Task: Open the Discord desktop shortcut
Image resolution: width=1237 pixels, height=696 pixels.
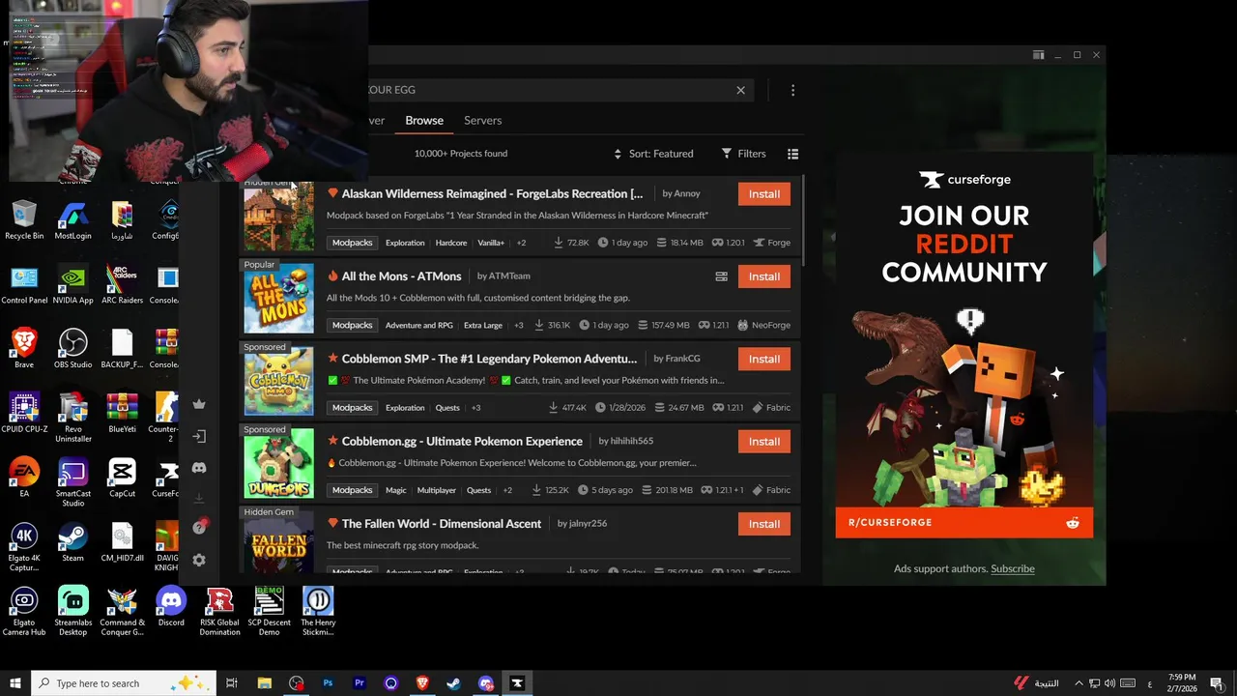Action: (171, 607)
